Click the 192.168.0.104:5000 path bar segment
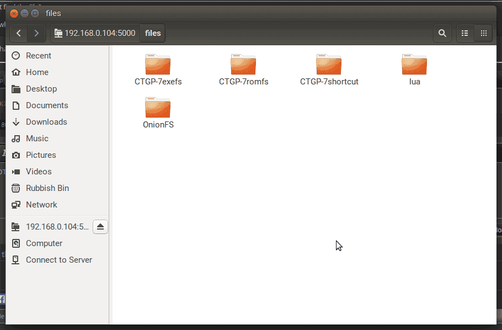 tap(95, 33)
